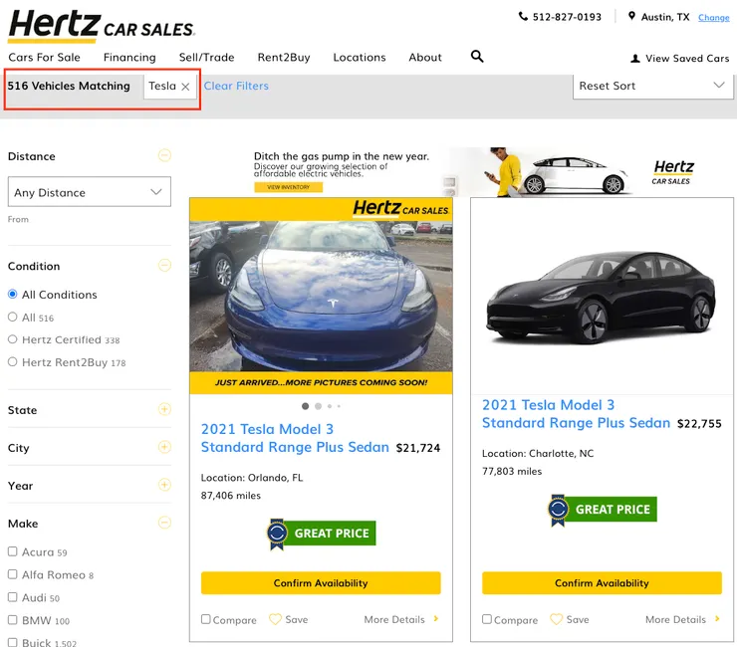Open the $21,724 Tesla Model 3 title link
The image size is (737, 647).
[x=295, y=438]
